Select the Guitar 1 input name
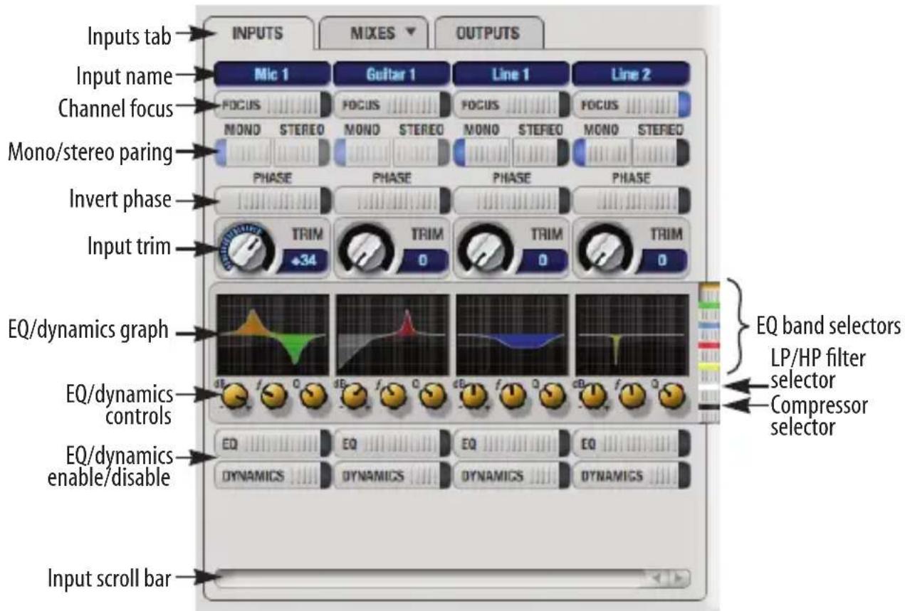Screen dimensions: 905x611 tap(392, 74)
